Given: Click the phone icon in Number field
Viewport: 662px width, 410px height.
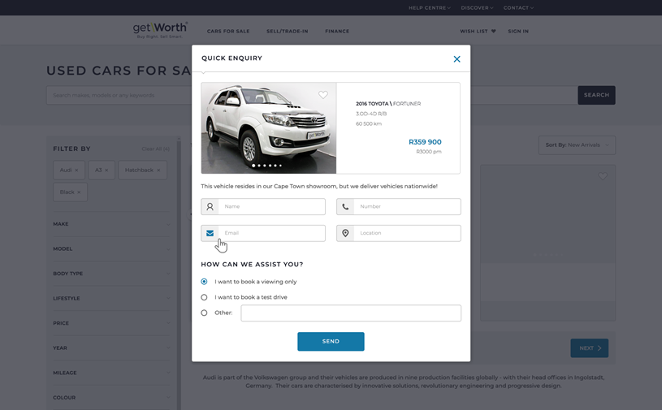Looking at the screenshot, I should pyautogui.click(x=345, y=207).
